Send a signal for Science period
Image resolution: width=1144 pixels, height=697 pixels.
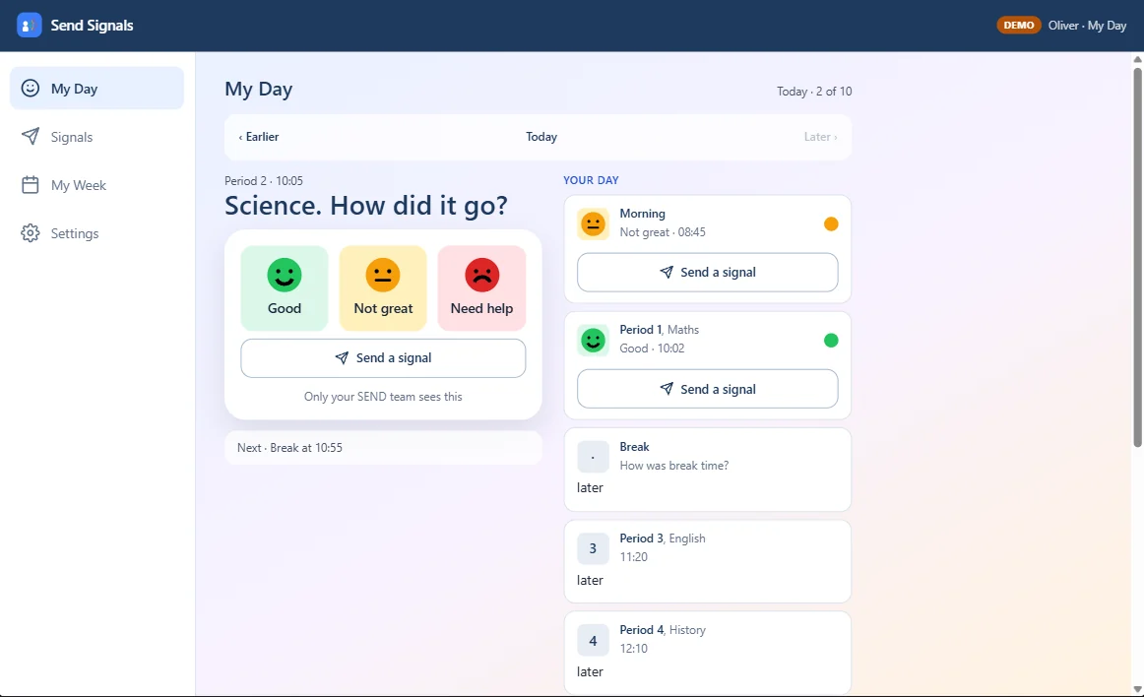tap(383, 358)
